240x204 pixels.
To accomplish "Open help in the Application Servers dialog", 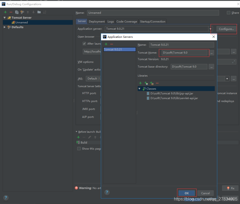I will coord(107,192).
